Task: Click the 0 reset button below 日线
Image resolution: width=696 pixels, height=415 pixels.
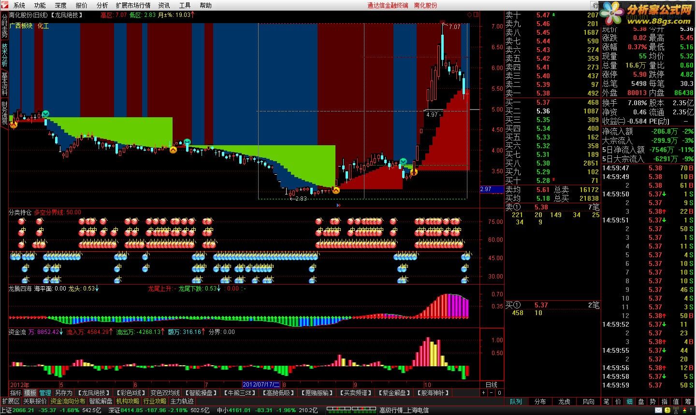Action: pyautogui.click(x=499, y=393)
